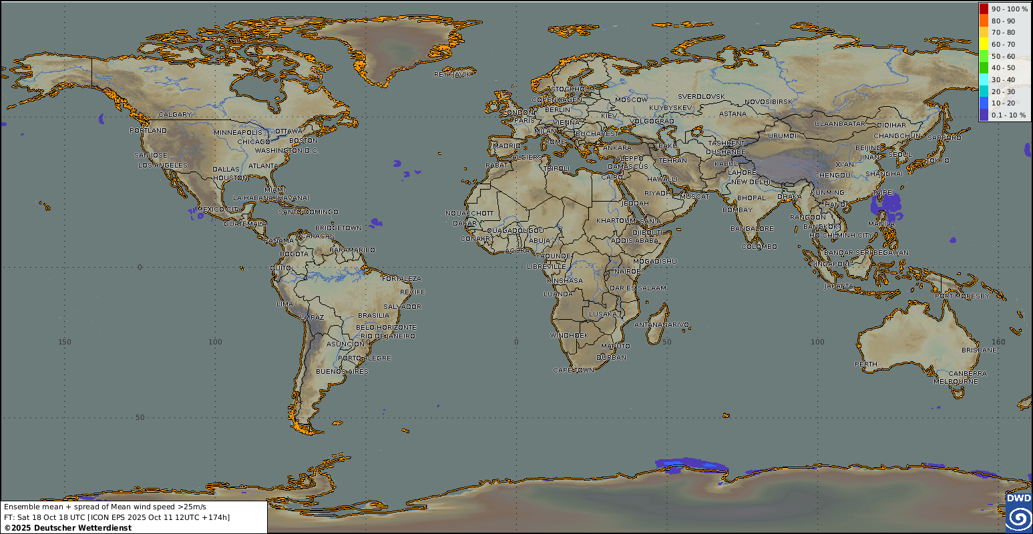Click the ©2025 Deutscher Wetterdienst copyright text

67,527
